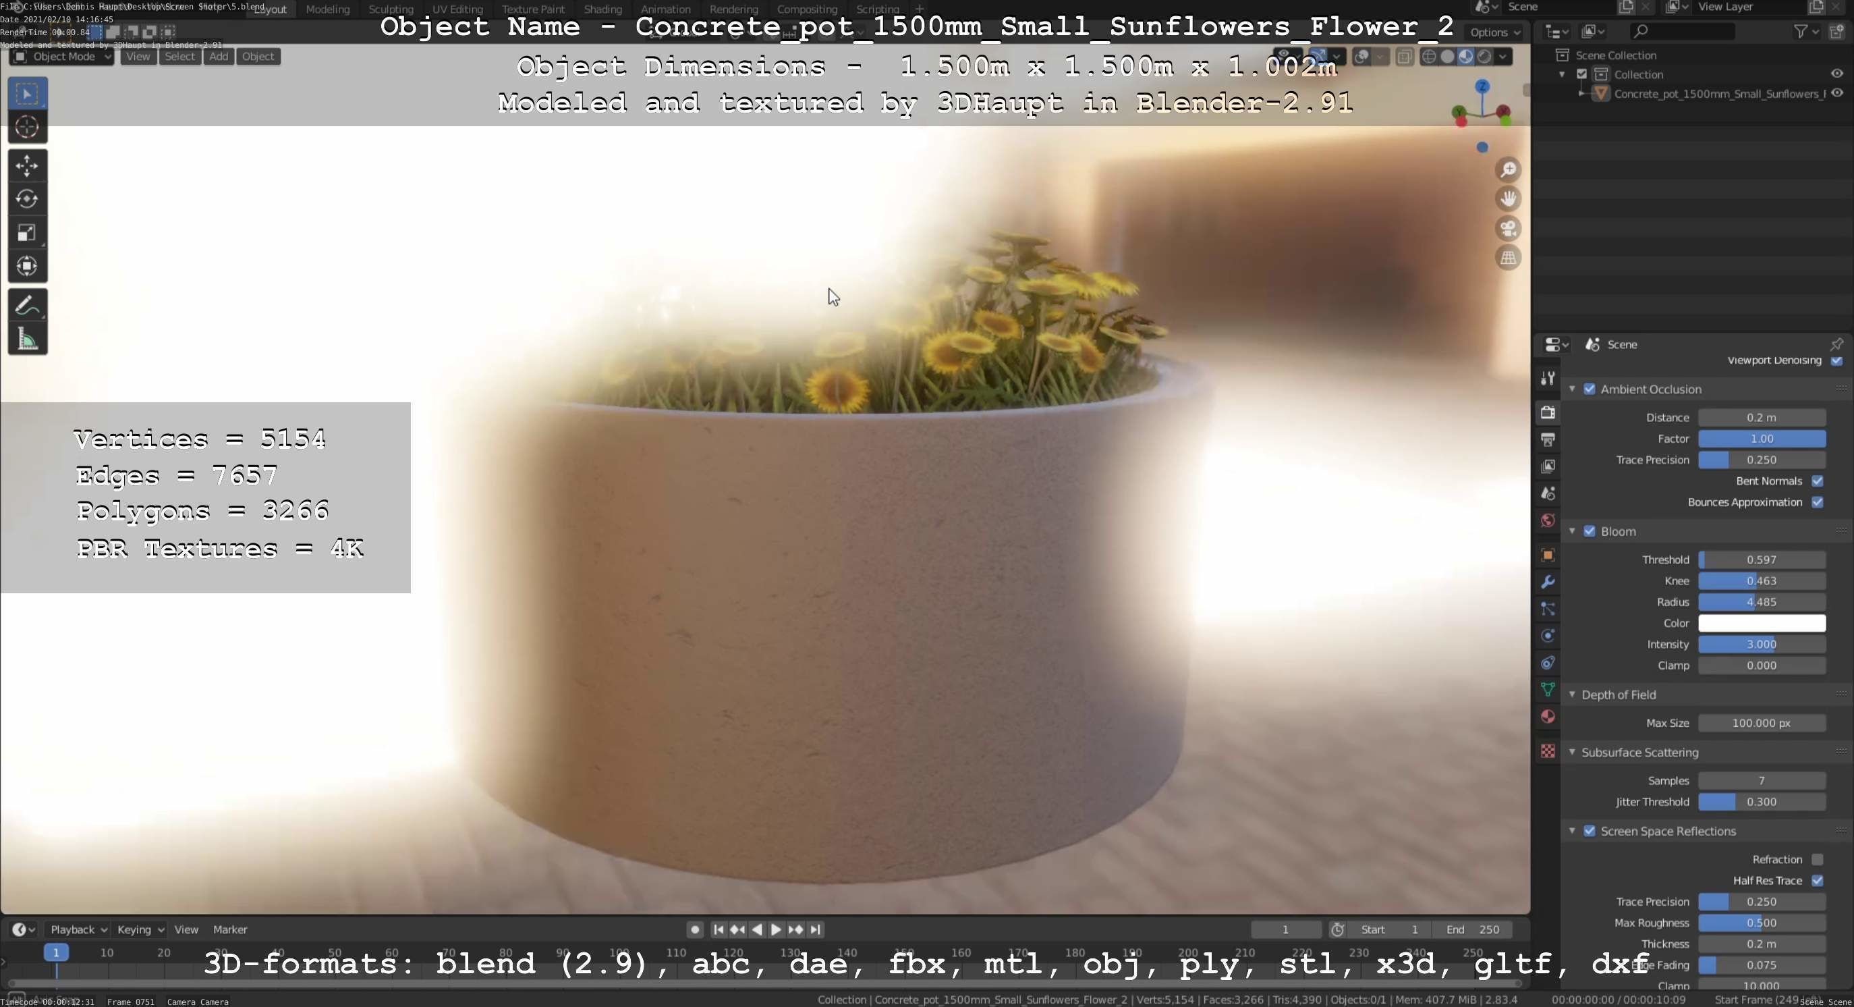This screenshot has height=1007, width=1854.
Task: Click the Bloom Color white swatch
Action: pyautogui.click(x=1761, y=624)
